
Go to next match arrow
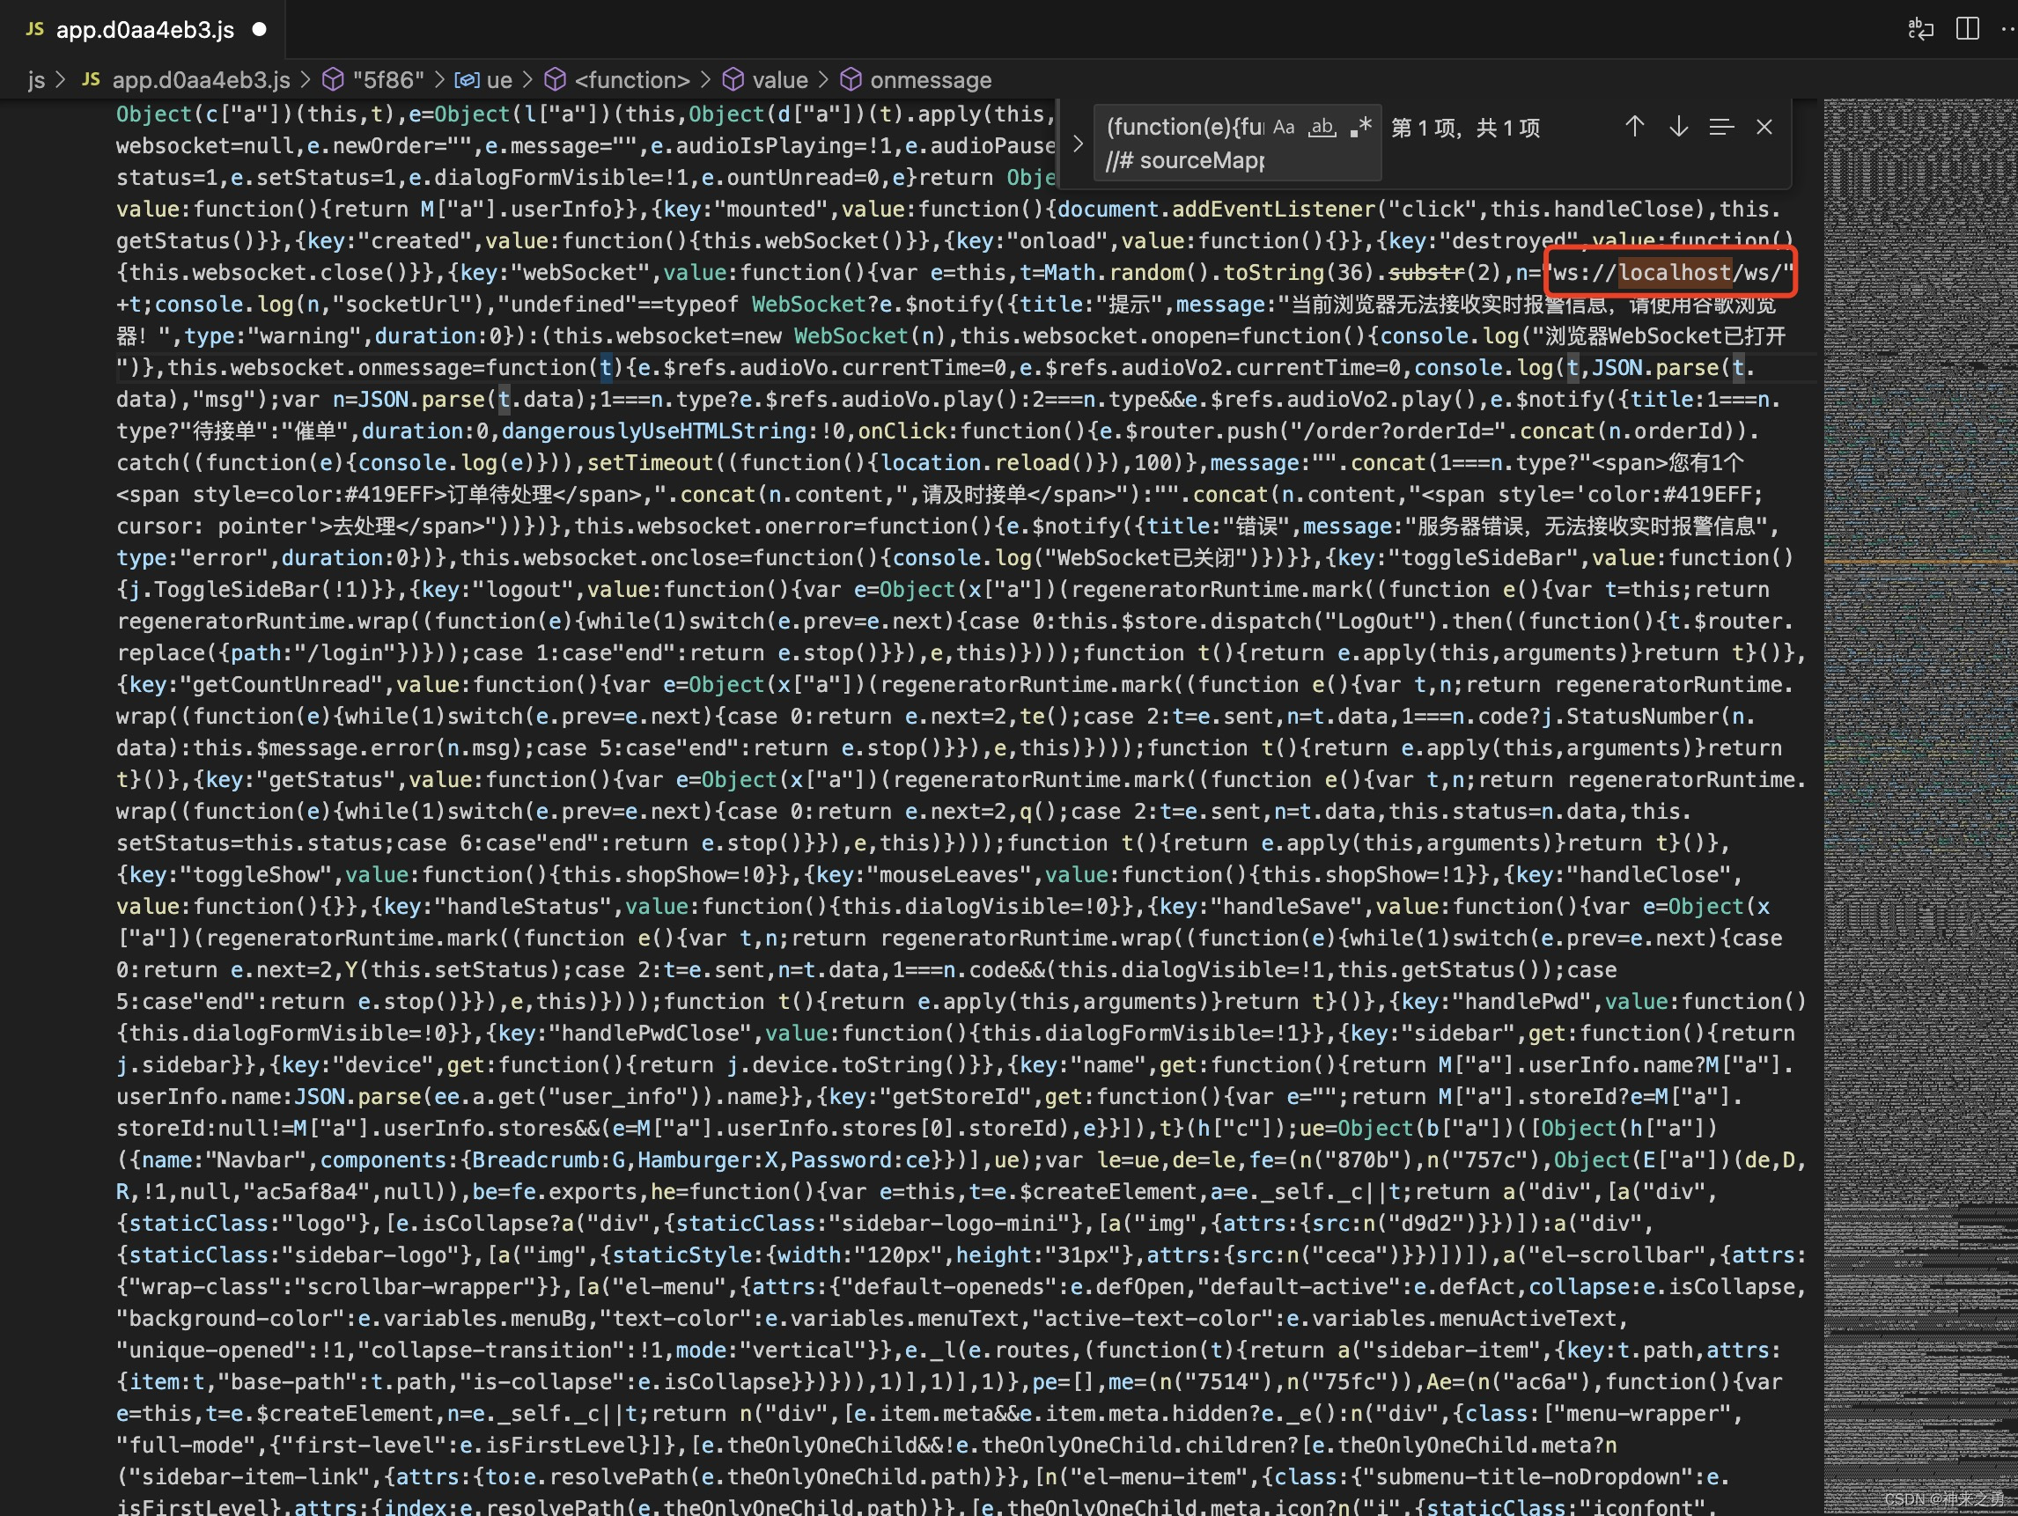(x=1678, y=127)
